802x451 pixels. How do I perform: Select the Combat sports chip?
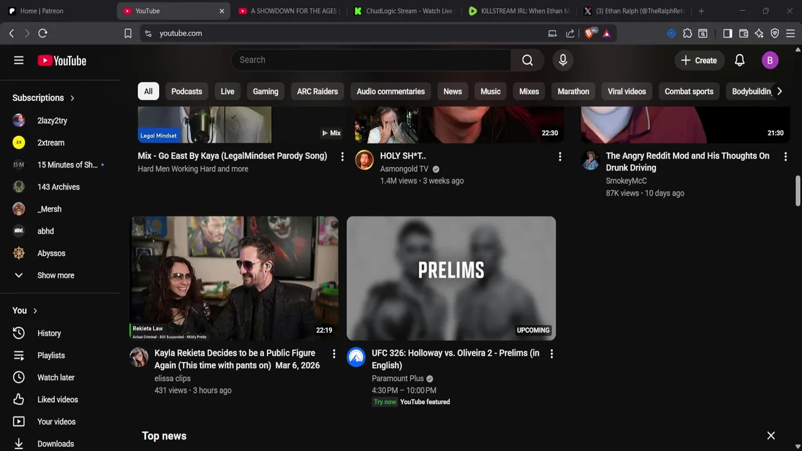[x=689, y=91]
